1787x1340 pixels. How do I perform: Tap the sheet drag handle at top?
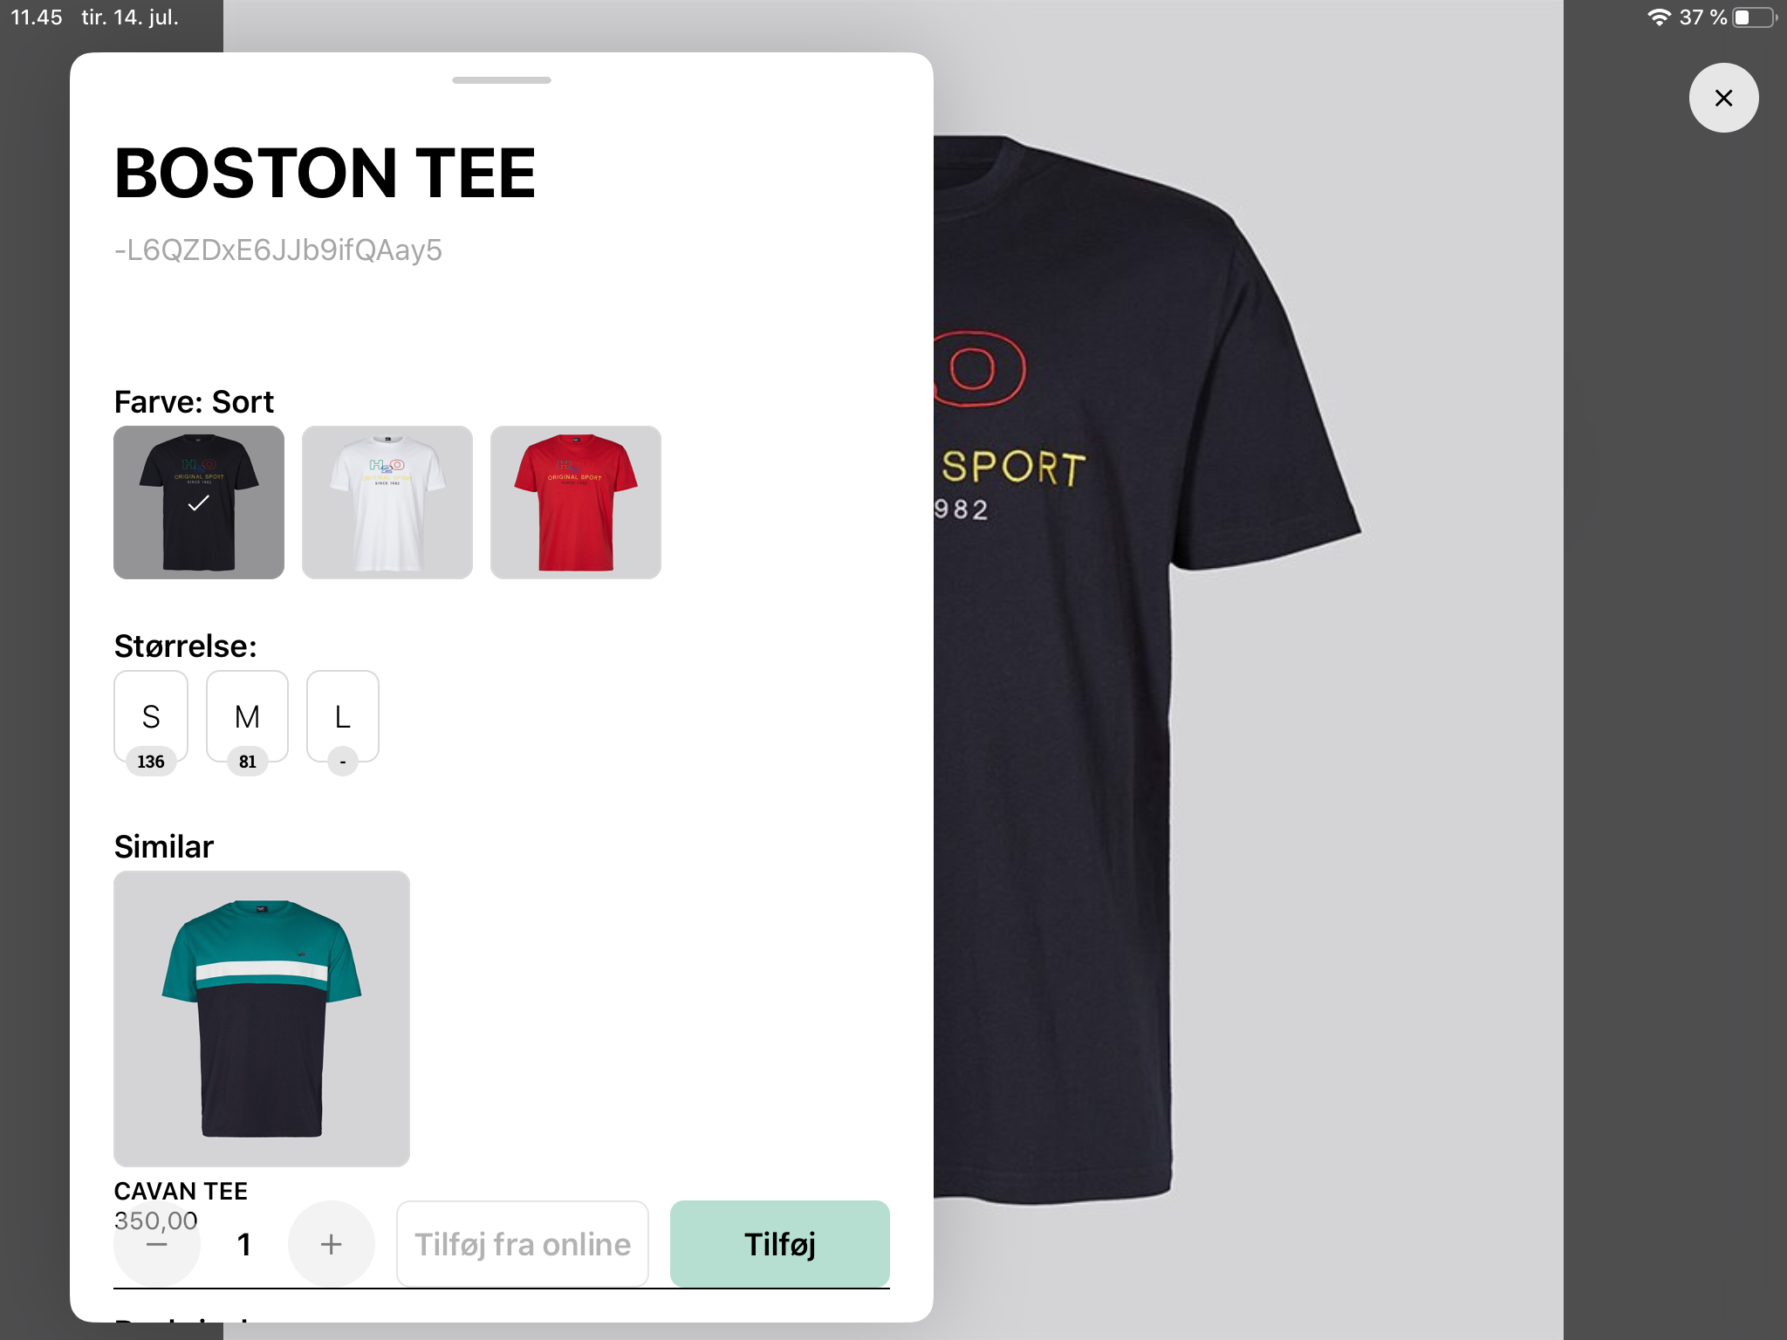tap(502, 80)
